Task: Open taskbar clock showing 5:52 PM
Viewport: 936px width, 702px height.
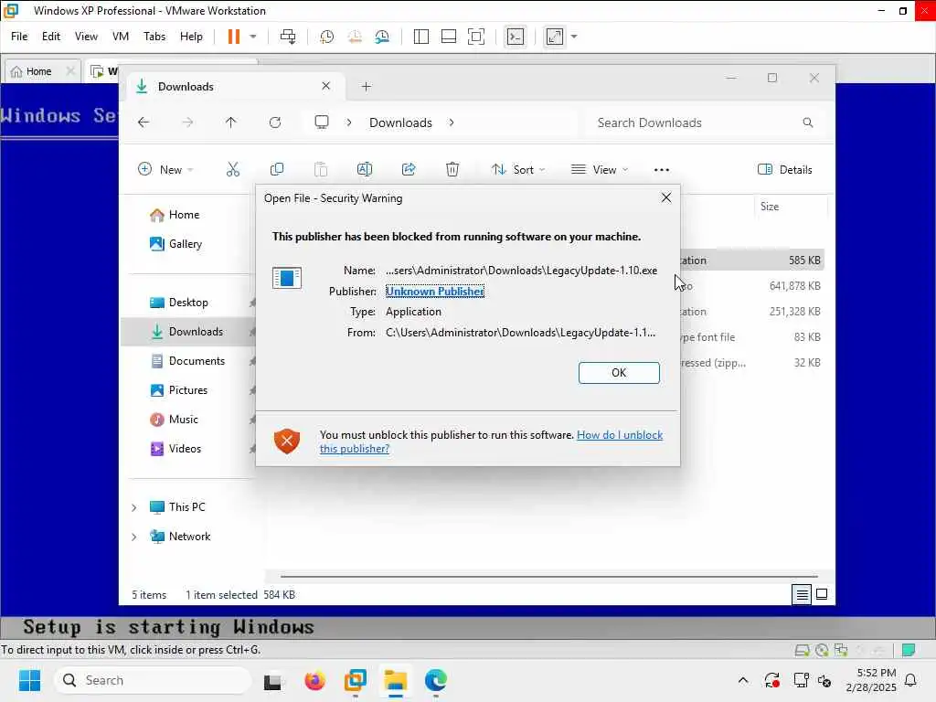Action: point(871,680)
